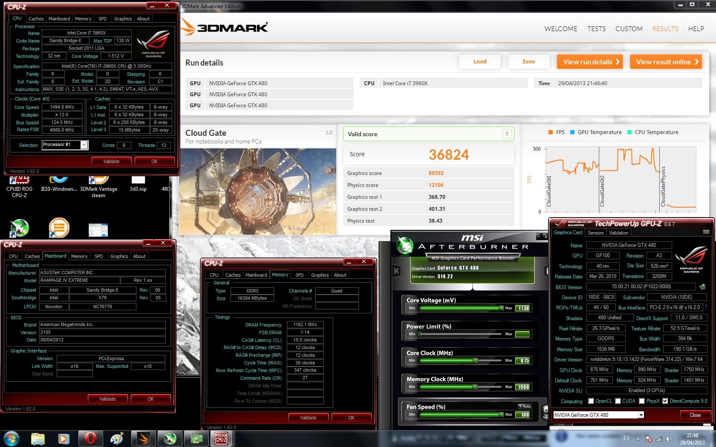Click the Bus Interface question mark in GPU-Z

pos(706,307)
